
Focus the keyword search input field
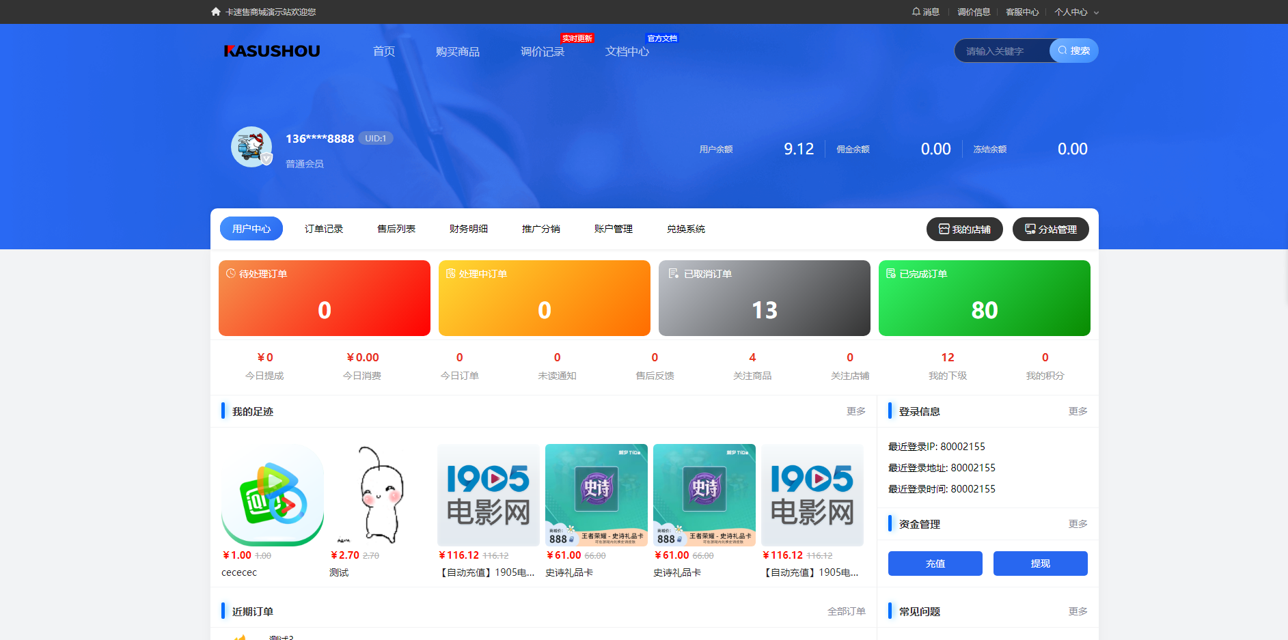pos(1002,51)
